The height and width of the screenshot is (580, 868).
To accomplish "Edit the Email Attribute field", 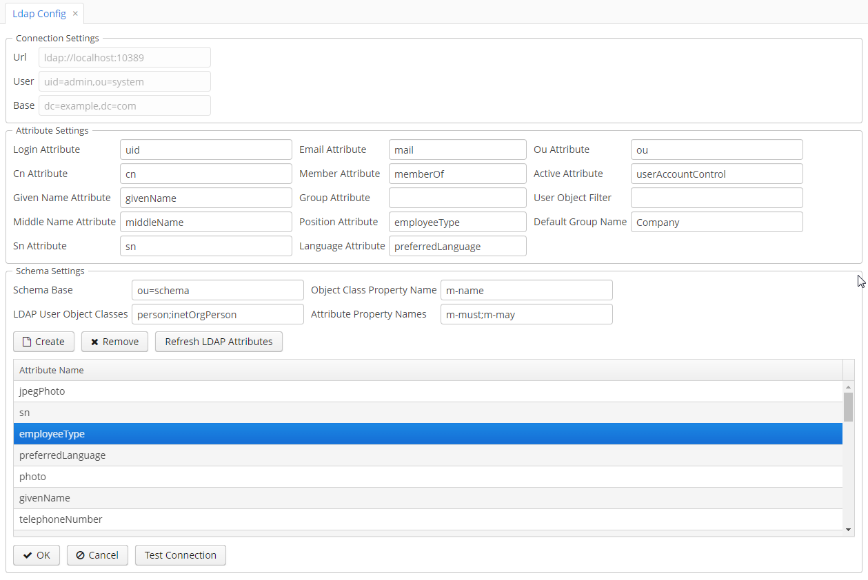I will (458, 149).
